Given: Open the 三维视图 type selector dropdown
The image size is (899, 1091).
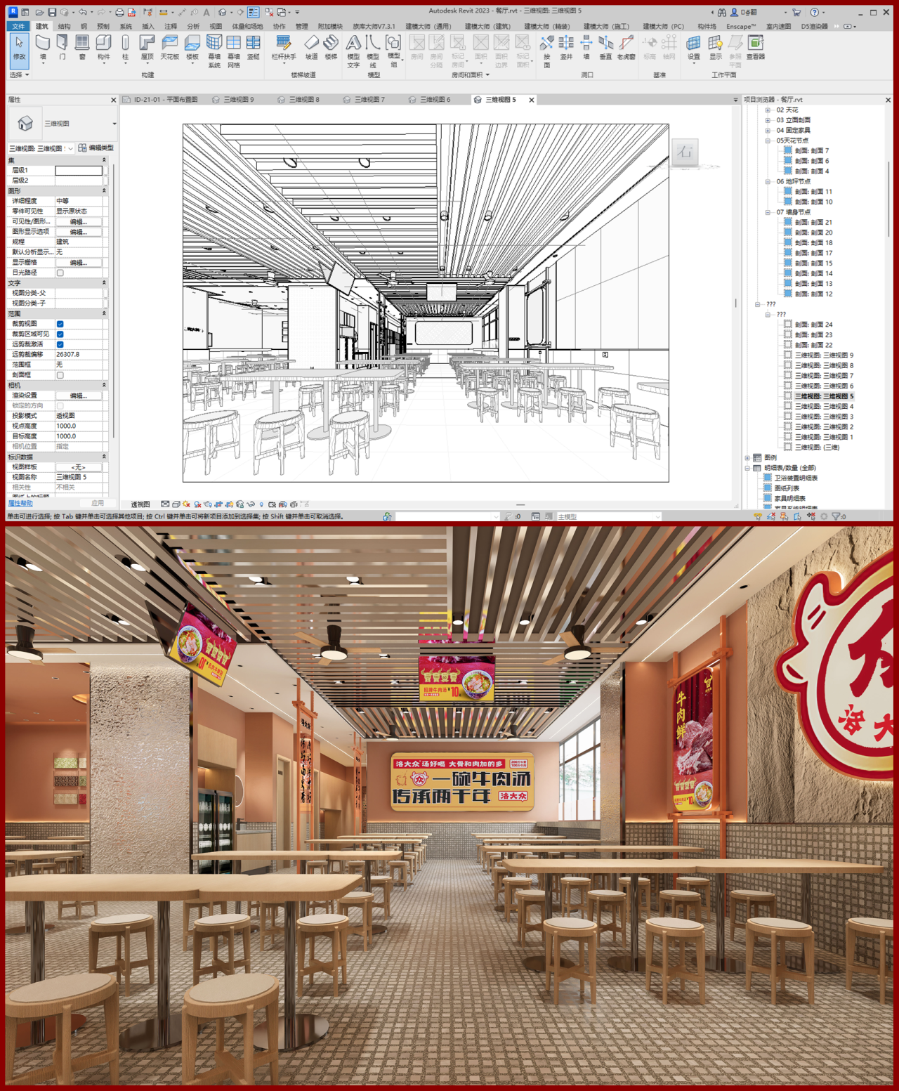Looking at the screenshot, I should pyautogui.click(x=114, y=124).
